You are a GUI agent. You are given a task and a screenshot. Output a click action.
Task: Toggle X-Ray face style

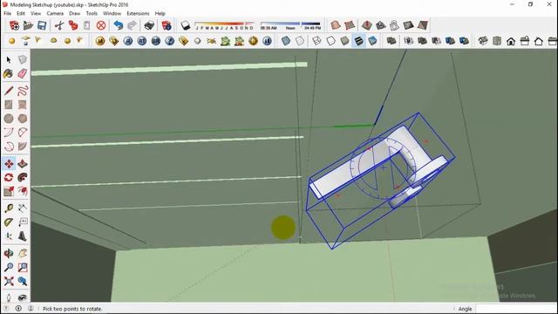286,41
